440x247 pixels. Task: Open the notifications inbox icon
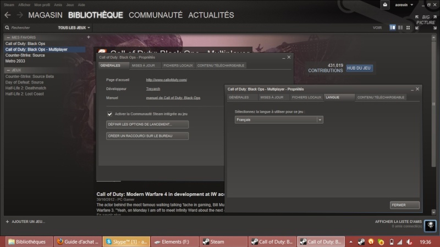385,5
